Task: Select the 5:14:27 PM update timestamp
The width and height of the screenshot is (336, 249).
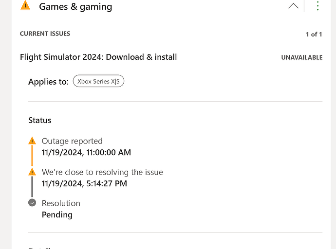Action: pyautogui.click(x=84, y=184)
